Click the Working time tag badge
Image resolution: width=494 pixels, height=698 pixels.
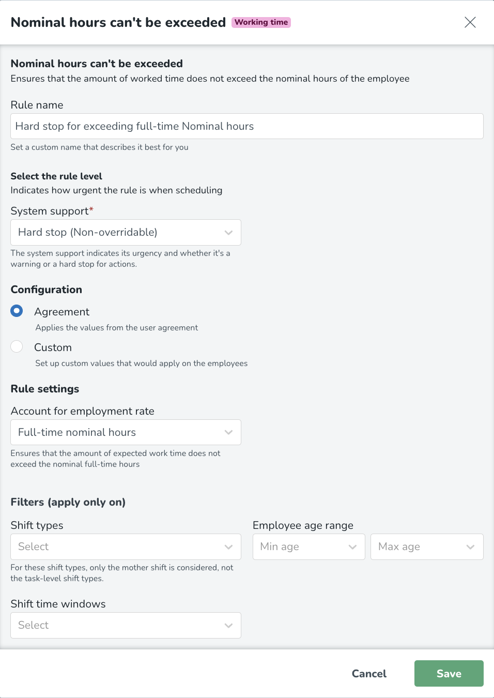pyautogui.click(x=261, y=22)
